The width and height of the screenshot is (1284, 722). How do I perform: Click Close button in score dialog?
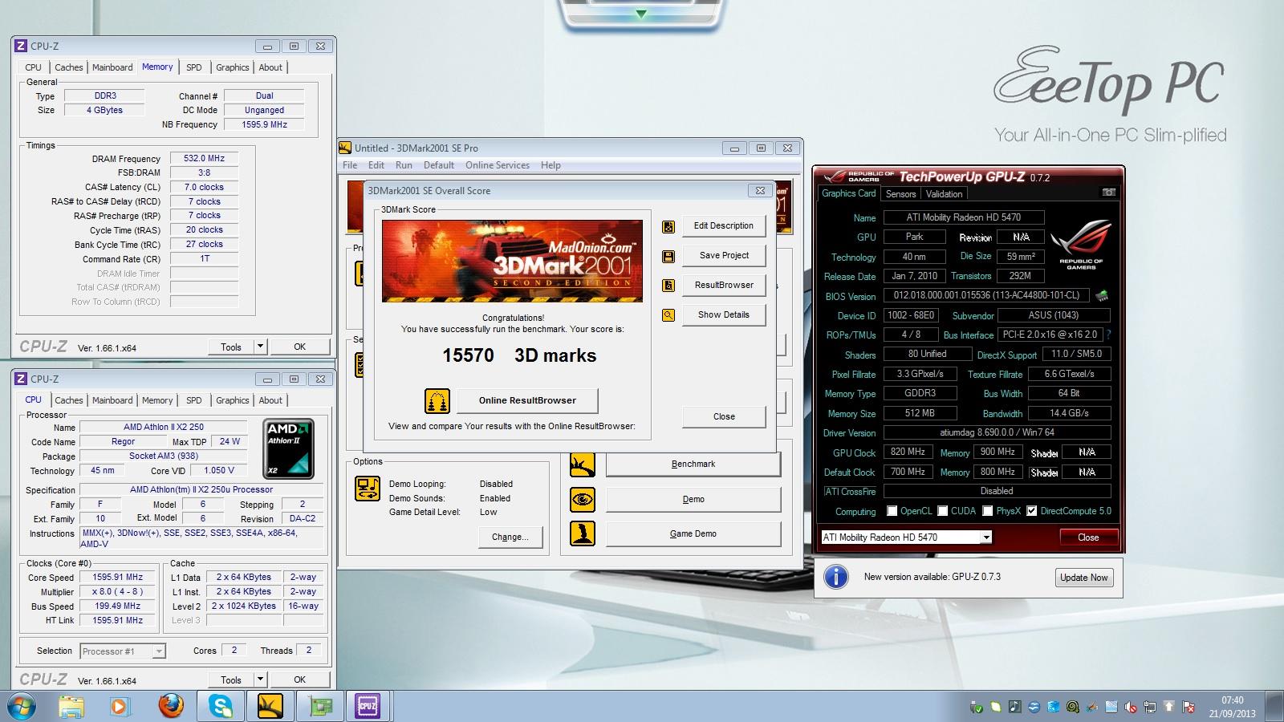[724, 416]
